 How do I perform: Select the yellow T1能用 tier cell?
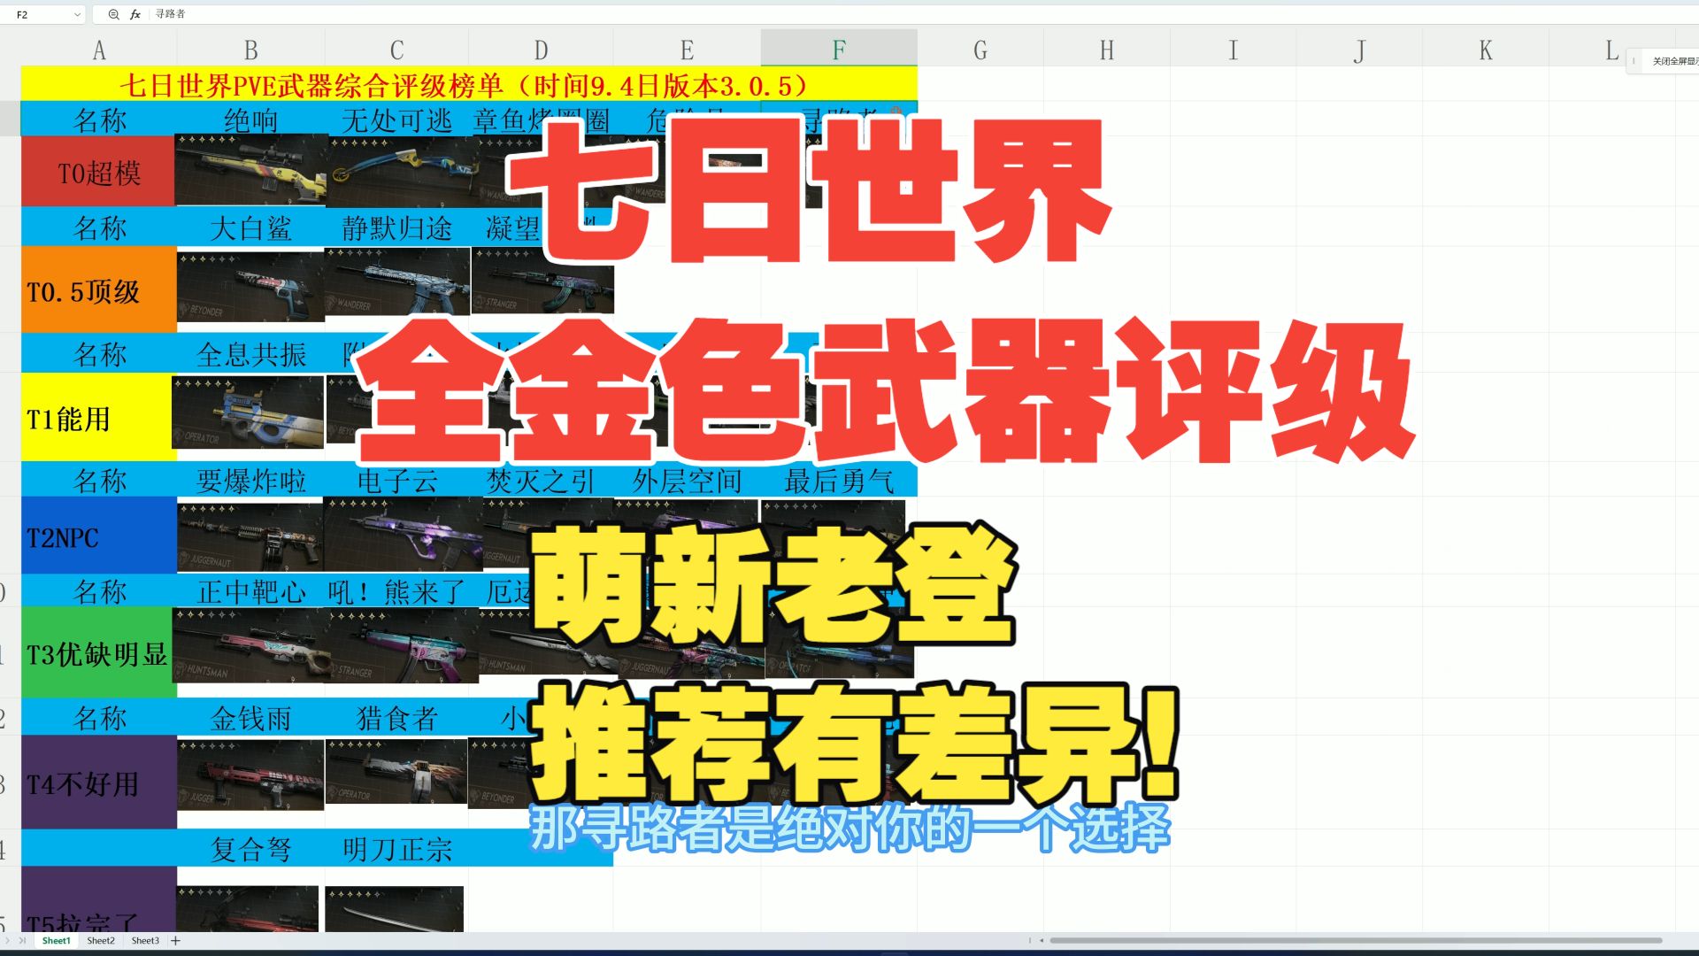[x=99, y=418]
